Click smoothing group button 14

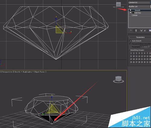coord(145,56)
